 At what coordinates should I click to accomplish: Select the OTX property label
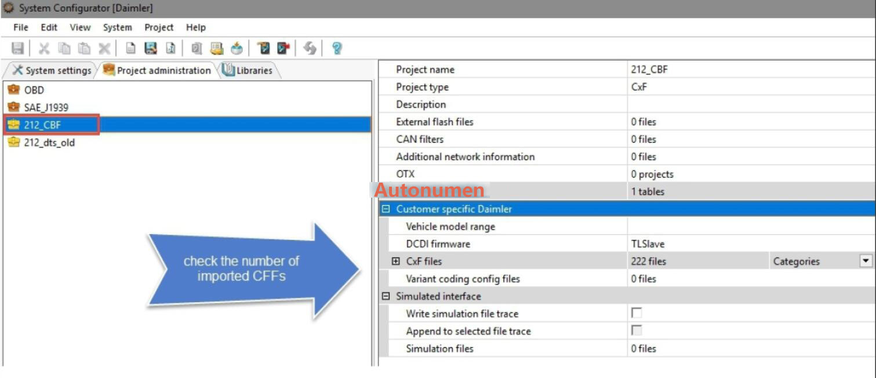tap(405, 174)
